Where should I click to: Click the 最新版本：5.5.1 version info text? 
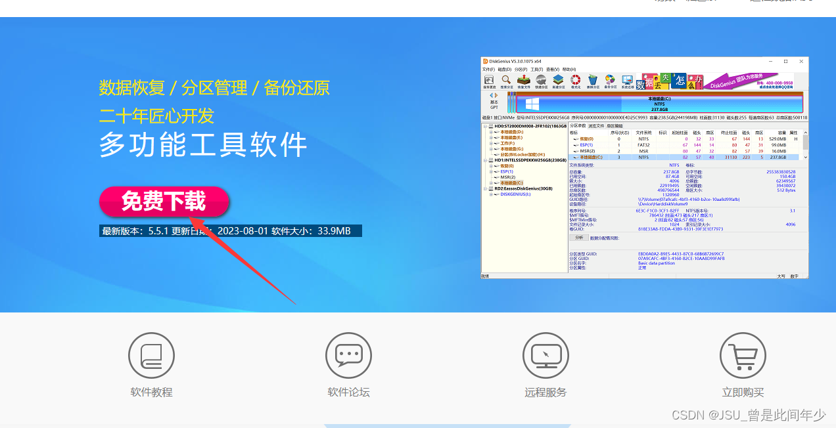tap(231, 231)
